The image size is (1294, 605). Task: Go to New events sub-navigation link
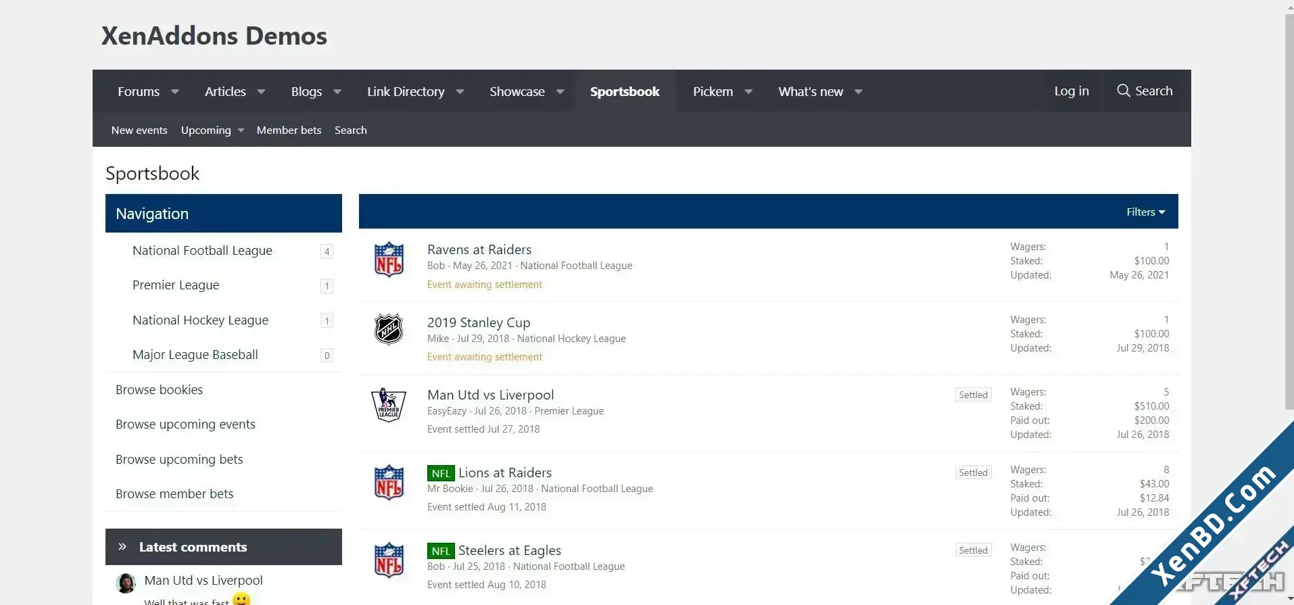139,130
